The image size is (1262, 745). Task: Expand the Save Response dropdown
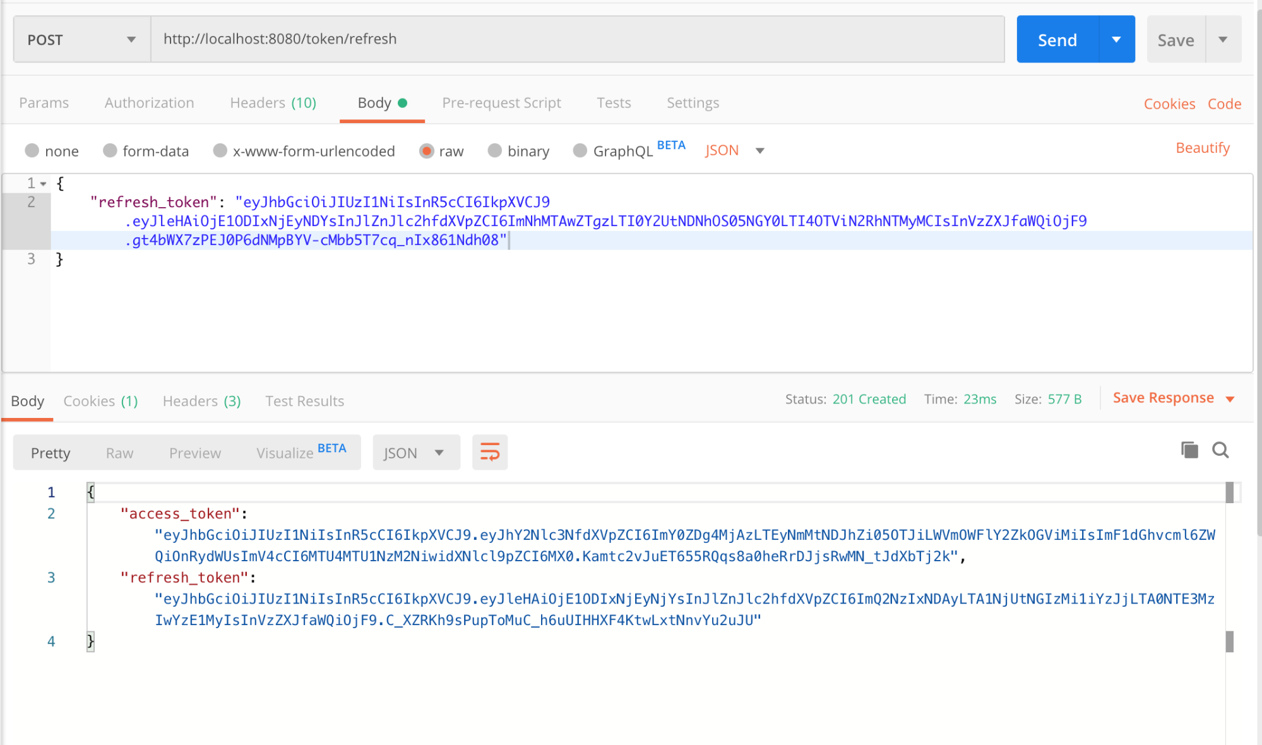click(1230, 398)
